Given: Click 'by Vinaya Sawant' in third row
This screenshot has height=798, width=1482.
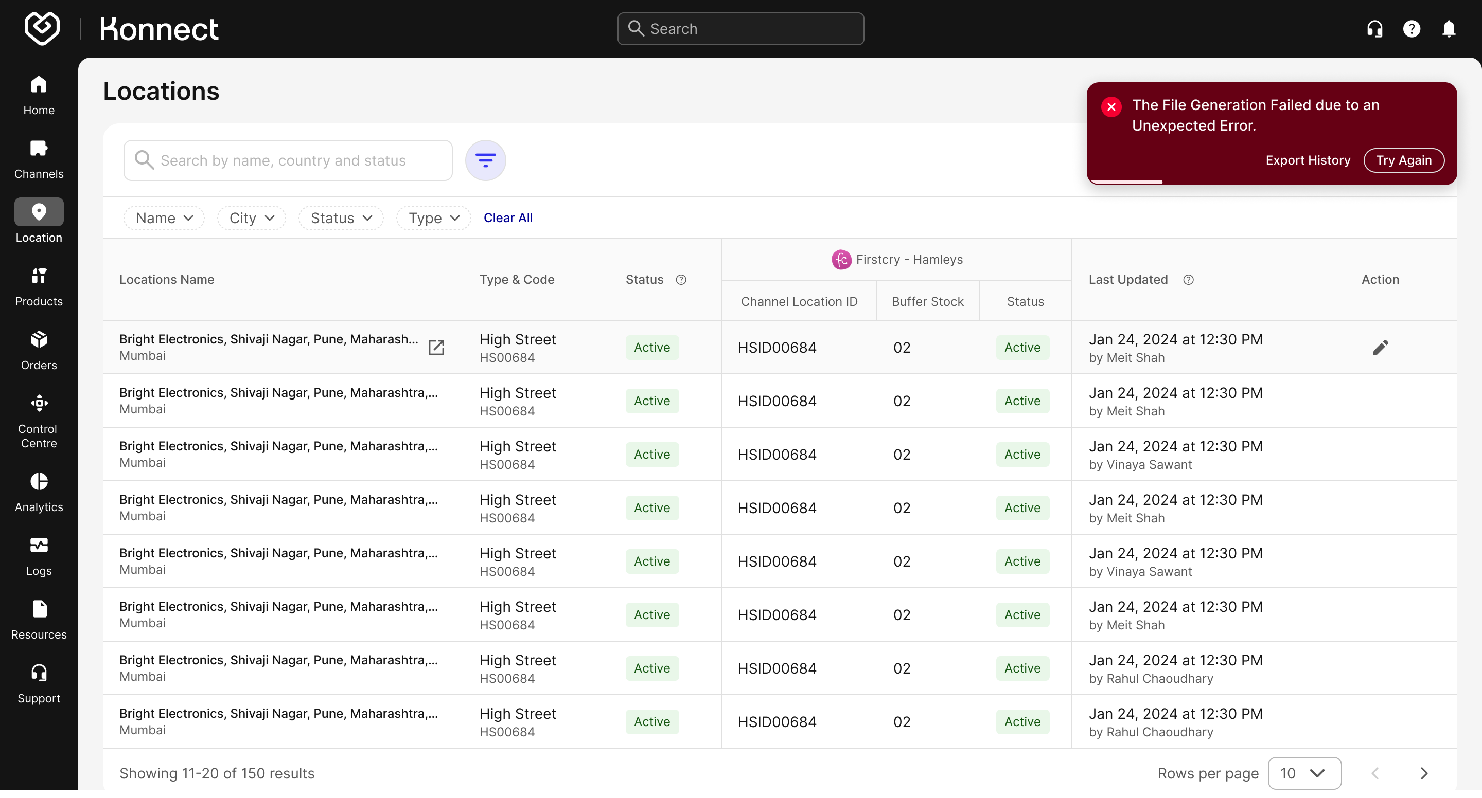Looking at the screenshot, I should tap(1140, 464).
